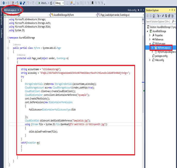Image resolution: width=177 pixels, height=168 pixels.
Task: Click Pending Changes Filter clock icon
Action: click(158, 16)
